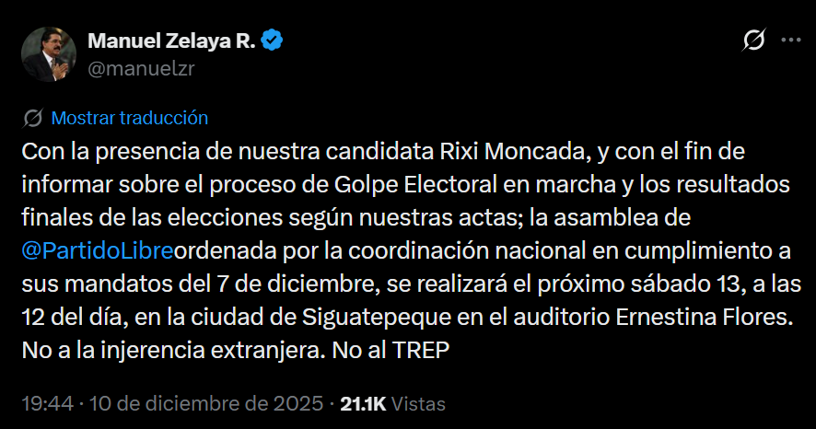This screenshot has height=429, width=816.
Task: Click the display name Manuel Zelaya R.
Action: (x=172, y=41)
